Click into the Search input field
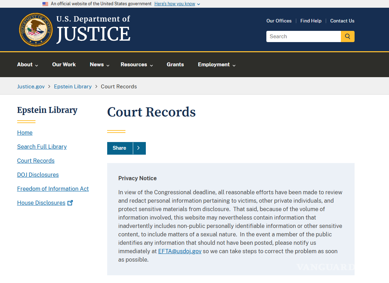The image size is (389, 283). (303, 36)
